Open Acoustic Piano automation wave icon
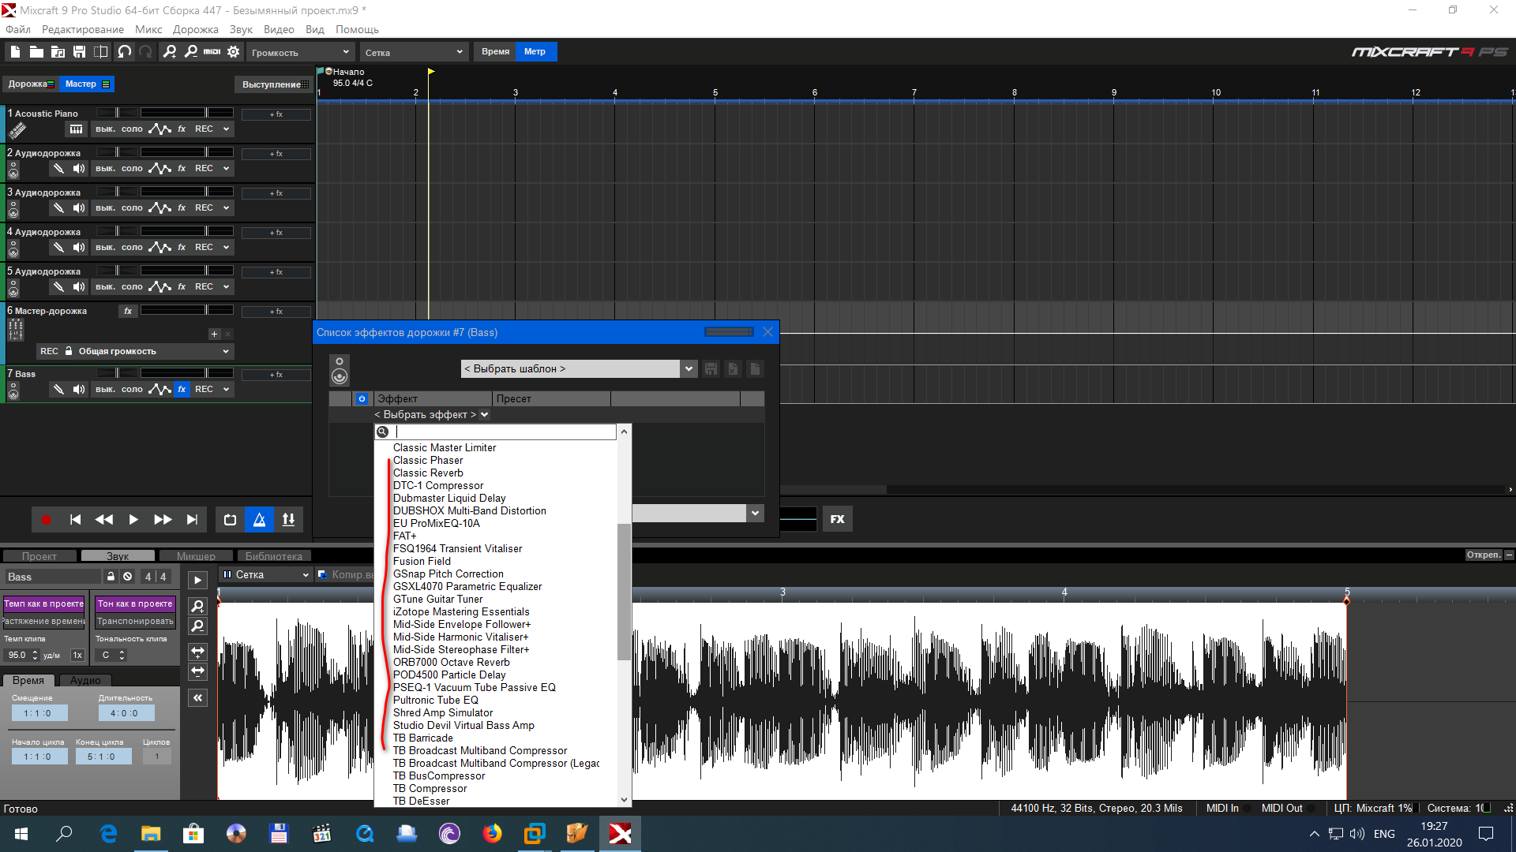The image size is (1516, 852). coord(159,129)
